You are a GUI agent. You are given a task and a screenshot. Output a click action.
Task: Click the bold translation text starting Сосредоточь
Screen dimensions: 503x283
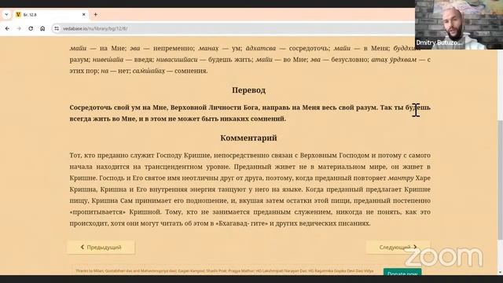(x=250, y=113)
